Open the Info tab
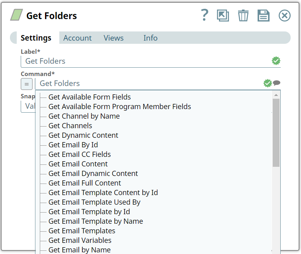The height and width of the screenshot is (254, 301). tap(150, 38)
